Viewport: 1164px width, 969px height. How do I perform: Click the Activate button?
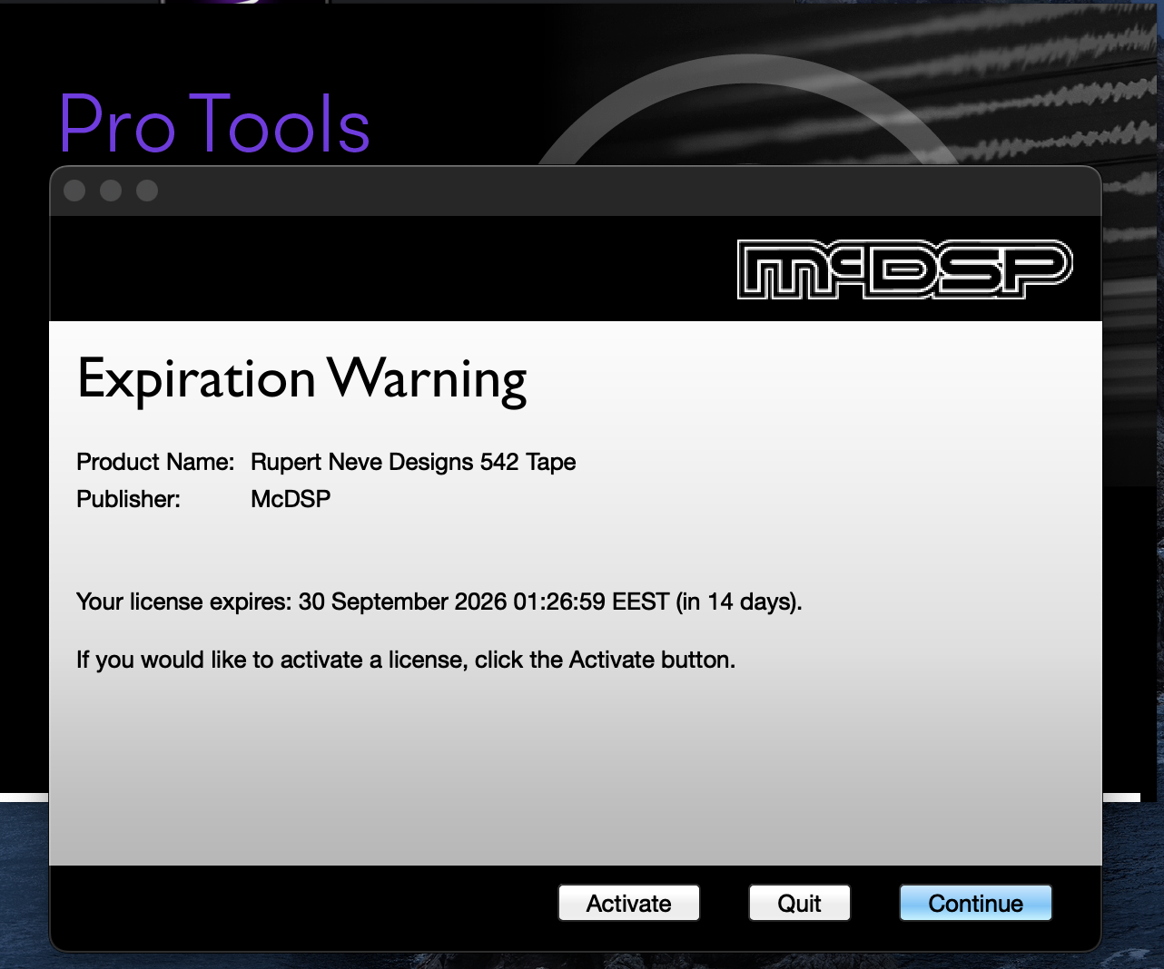pos(628,903)
